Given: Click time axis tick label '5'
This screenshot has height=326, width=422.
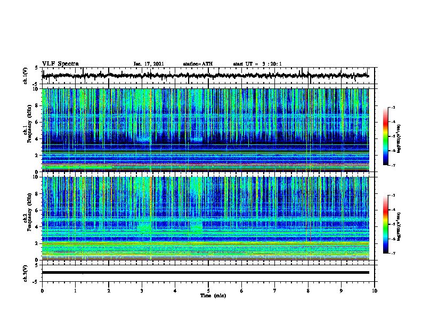Looking at the screenshot, I should coord(208,291).
